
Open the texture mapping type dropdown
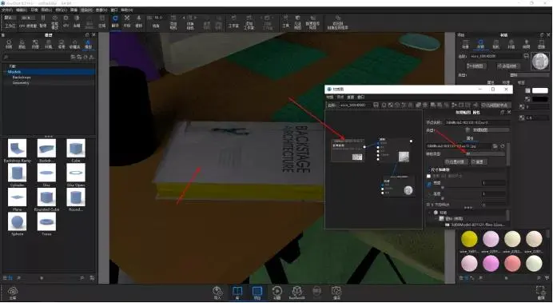pyautogui.click(x=484, y=153)
